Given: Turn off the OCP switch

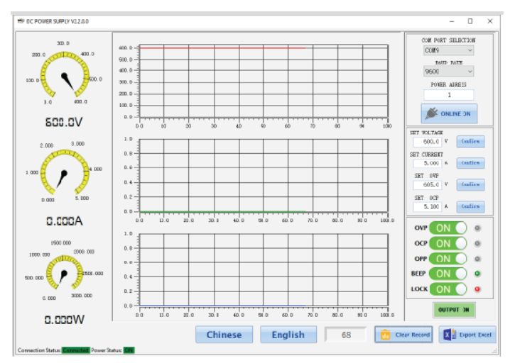Looking at the screenshot, I should click(448, 243).
